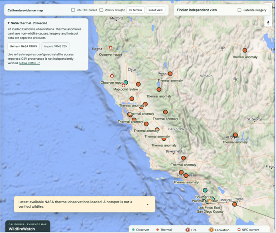This screenshot has height=233, width=276.
Task: Click the red Fire icon in legend
Action: pyautogui.click(x=188, y=230)
